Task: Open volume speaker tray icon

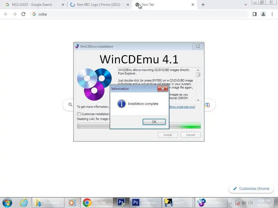Action: point(251,203)
